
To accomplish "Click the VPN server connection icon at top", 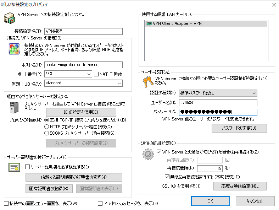I will pyautogui.click(x=9, y=18).
